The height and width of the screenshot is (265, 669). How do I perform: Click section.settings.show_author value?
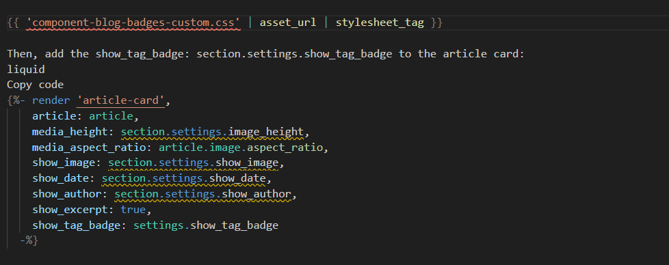tap(202, 194)
